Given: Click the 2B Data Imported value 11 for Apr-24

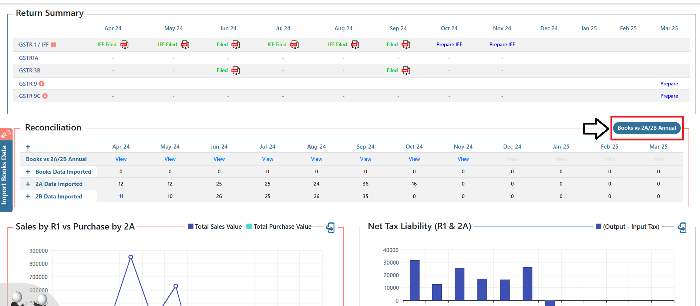Looking at the screenshot, I should tap(121, 197).
